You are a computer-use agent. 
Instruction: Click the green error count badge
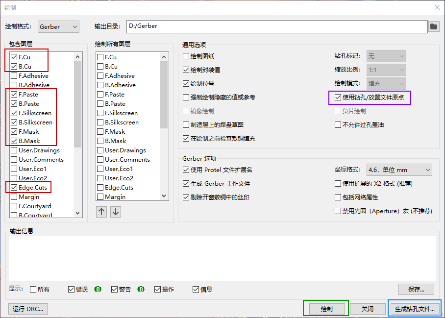(98, 289)
